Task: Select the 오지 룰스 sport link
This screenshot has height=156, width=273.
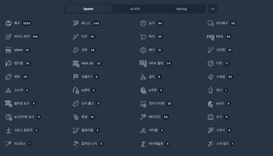Action: click(x=87, y=104)
